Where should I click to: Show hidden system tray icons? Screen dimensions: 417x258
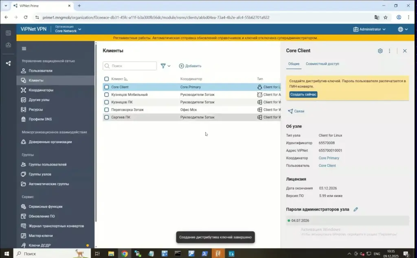click(x=349, y=254)
